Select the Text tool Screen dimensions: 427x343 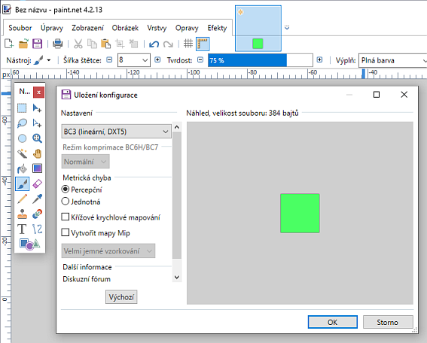click(22, 229)
